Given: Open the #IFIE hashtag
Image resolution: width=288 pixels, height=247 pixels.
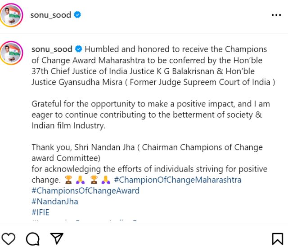Looking at the screenshot, I should [x=40, y=212].
